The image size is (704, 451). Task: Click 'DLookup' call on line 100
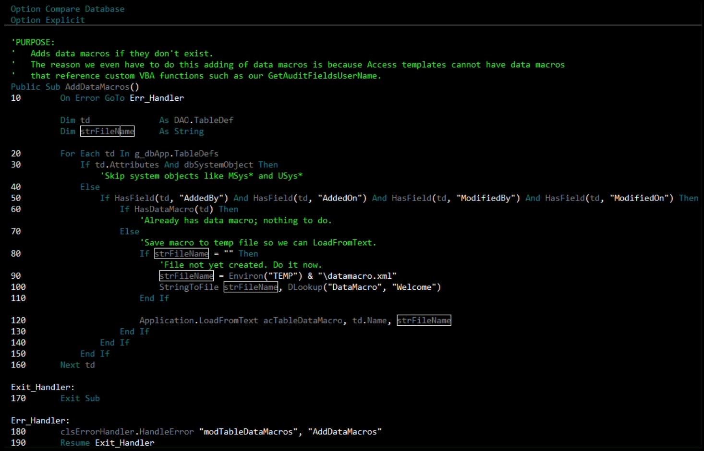pos(305,287)
